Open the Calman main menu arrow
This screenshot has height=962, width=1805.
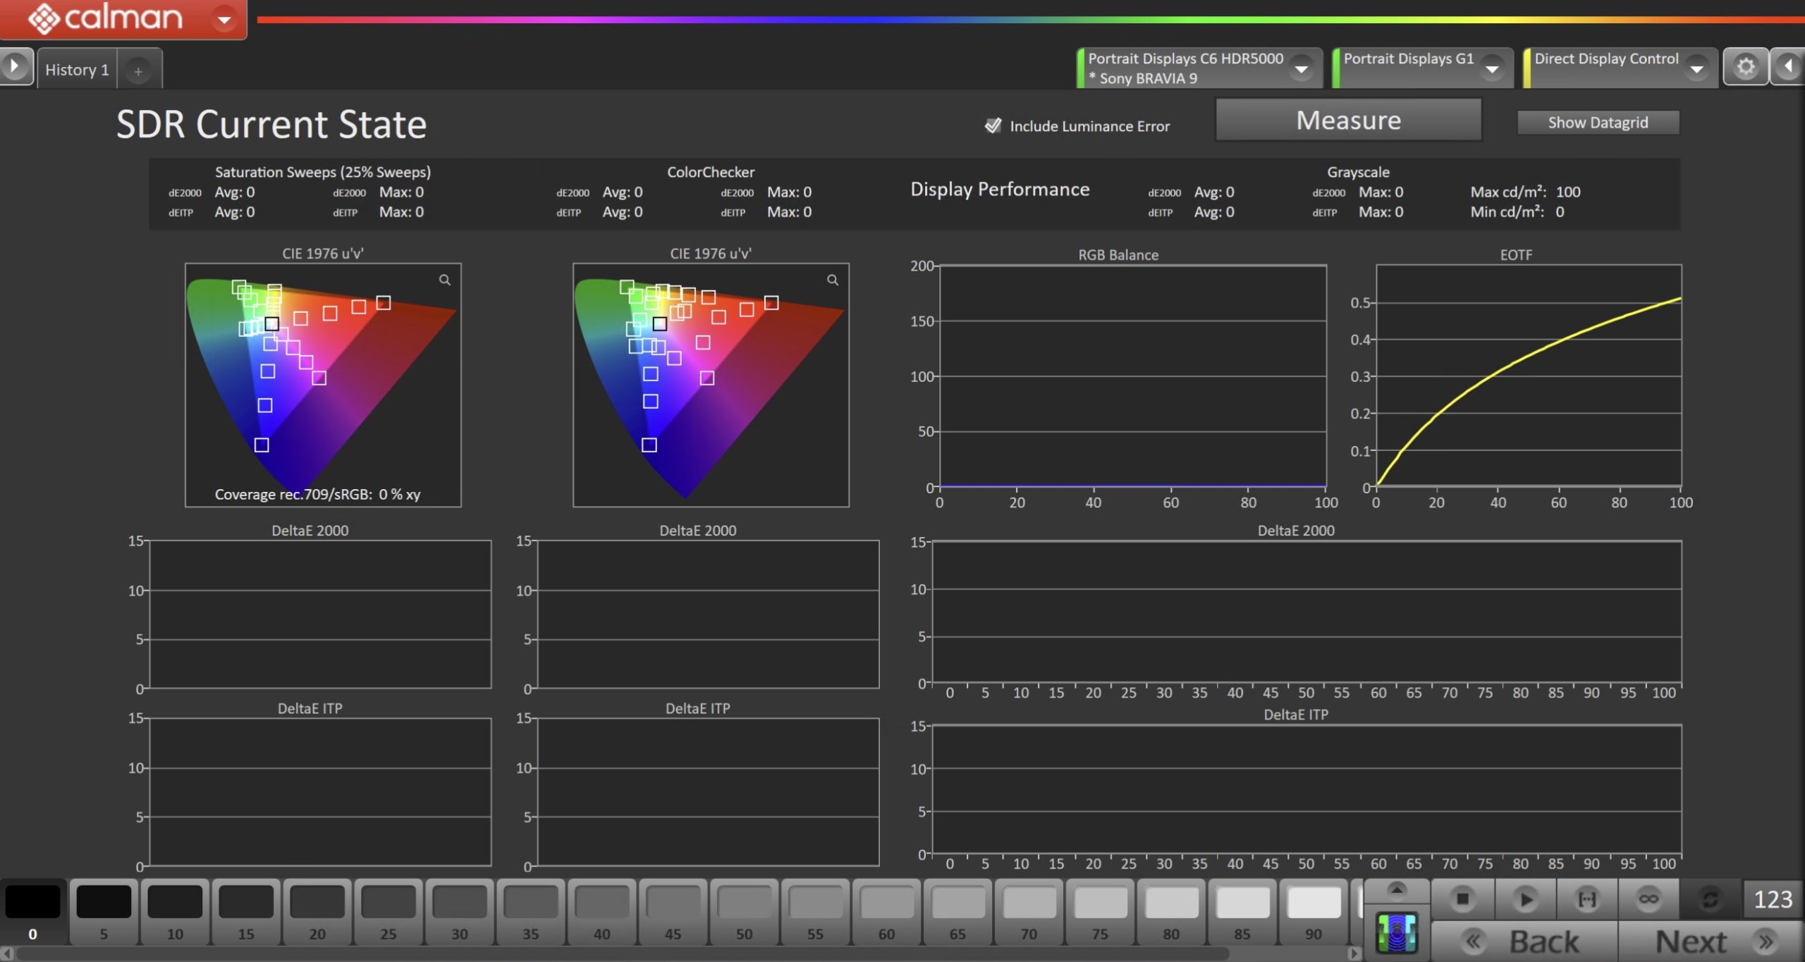(x=224, y=19)
